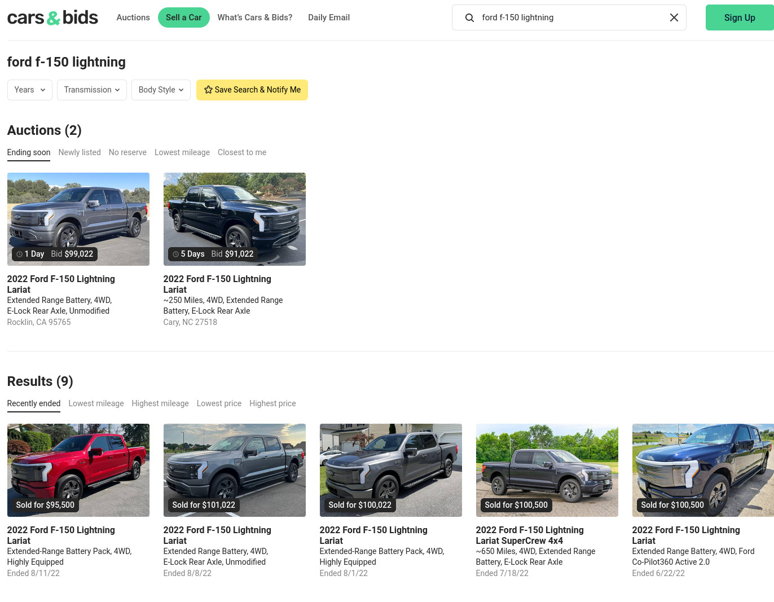Open the Years filter dropdown
Viewport: 774px width, 602px height.
(x=30, y=90)
